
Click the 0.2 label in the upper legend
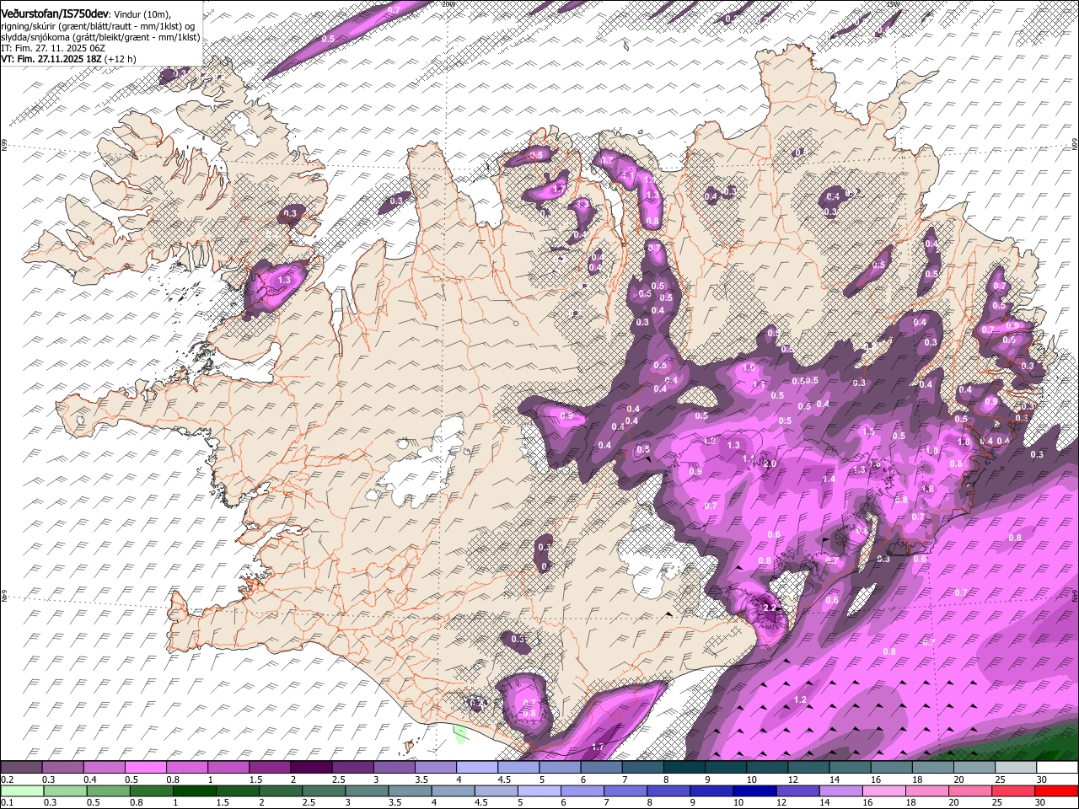coord(8,780)
